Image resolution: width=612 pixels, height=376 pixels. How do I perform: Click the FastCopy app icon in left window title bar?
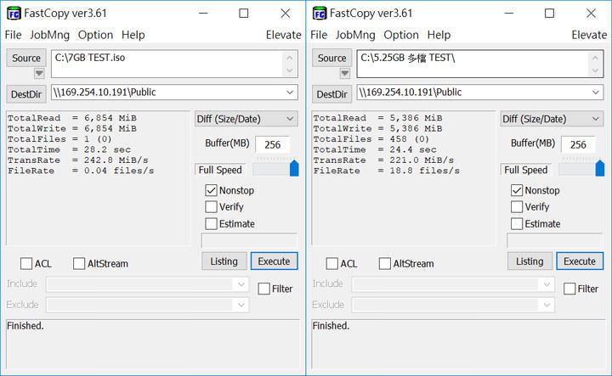click(x=14, y=14)
